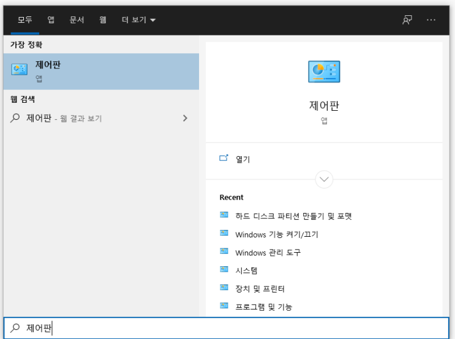Click icon beside 장치 및 프린터
This screenshot has width=455, height=339.
pyautogui.click(x=224, y=288)
